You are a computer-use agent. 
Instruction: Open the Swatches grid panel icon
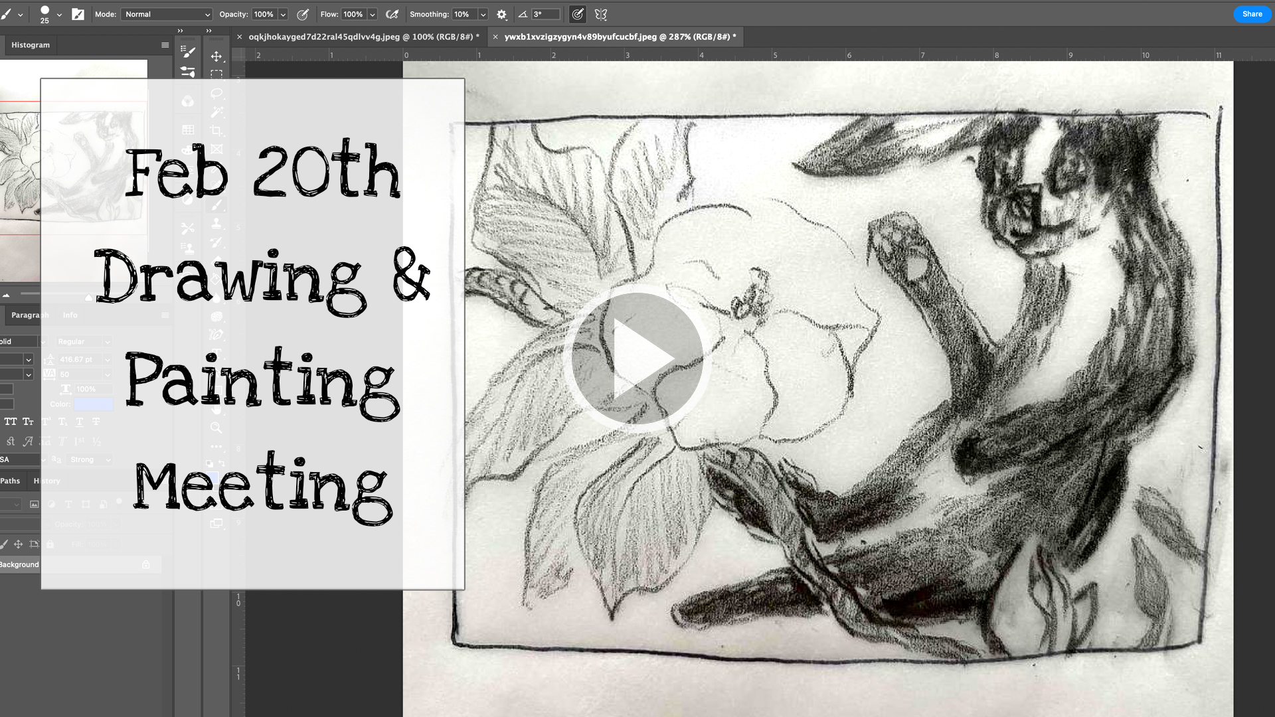tap(188, 129)
